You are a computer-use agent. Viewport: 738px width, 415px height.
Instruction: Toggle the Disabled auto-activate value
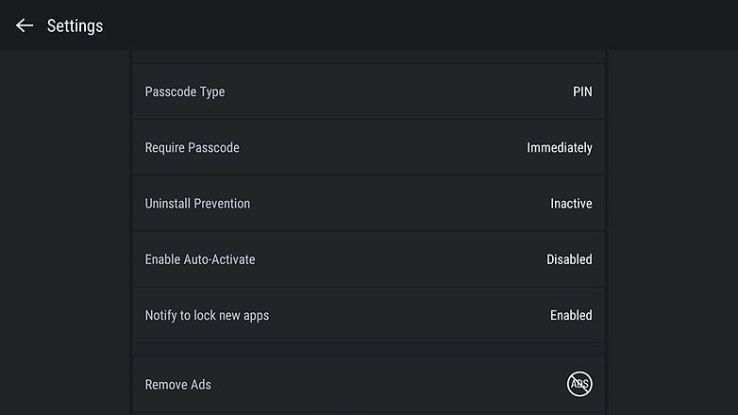tap(569, 259)
